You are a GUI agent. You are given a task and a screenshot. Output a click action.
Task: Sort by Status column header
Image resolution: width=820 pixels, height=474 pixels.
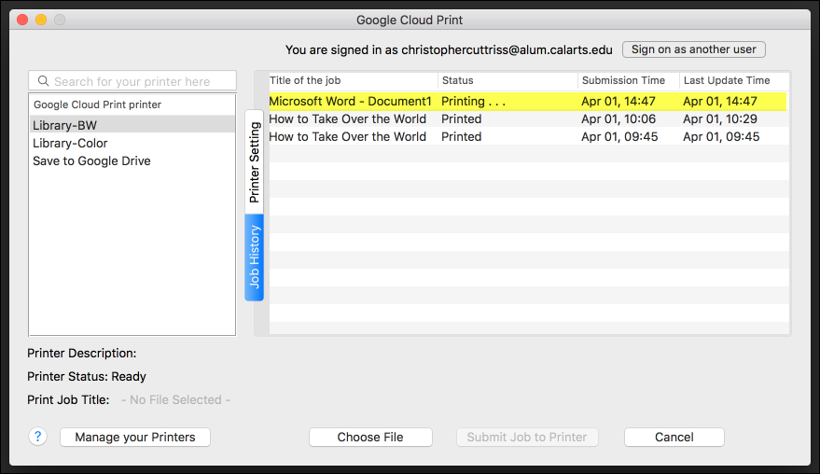coord(507,80)
